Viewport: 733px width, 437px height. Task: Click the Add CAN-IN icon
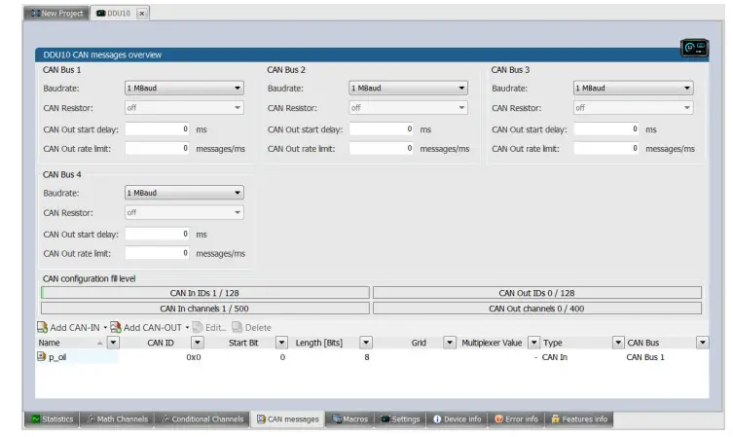pyautogui.click(x=42, y=327)
